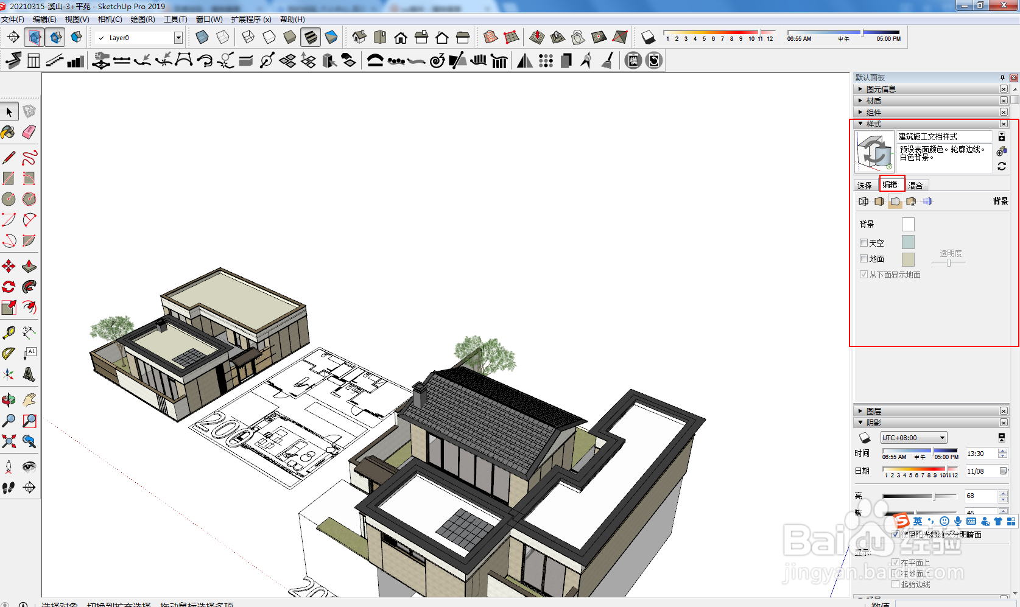This screenshot has width=1020, height=607.
Task: Open the 文件(F) menu
Action: tap(12, 19)
